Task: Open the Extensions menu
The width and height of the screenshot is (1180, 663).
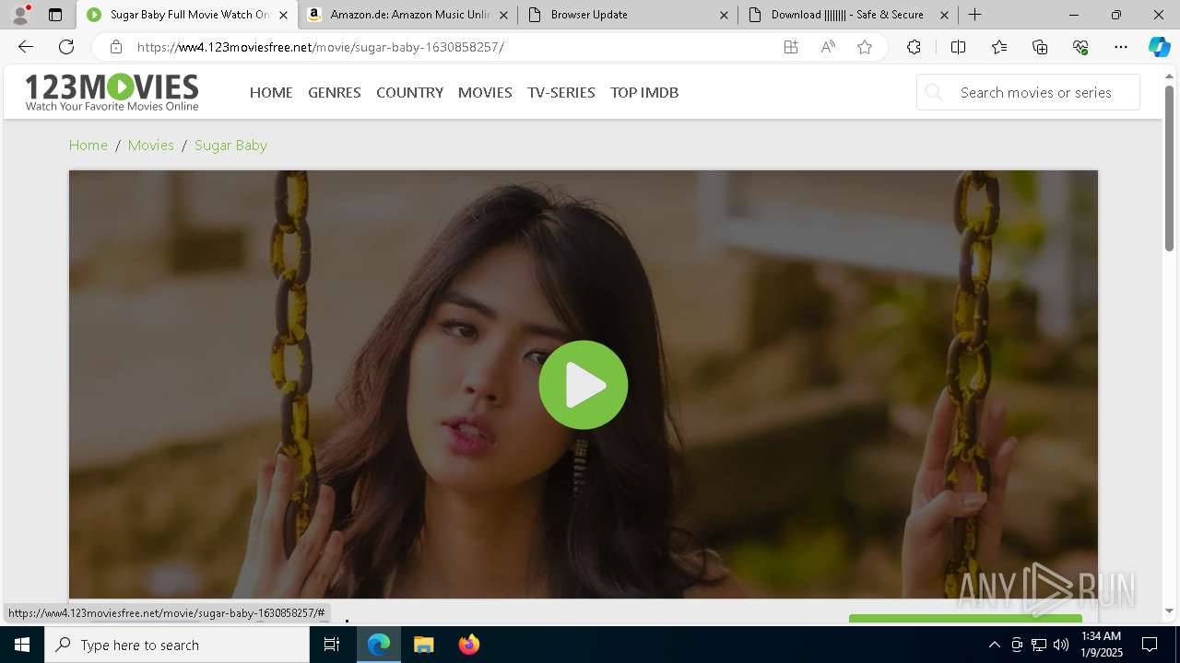Action: click(x=914, y=47)
